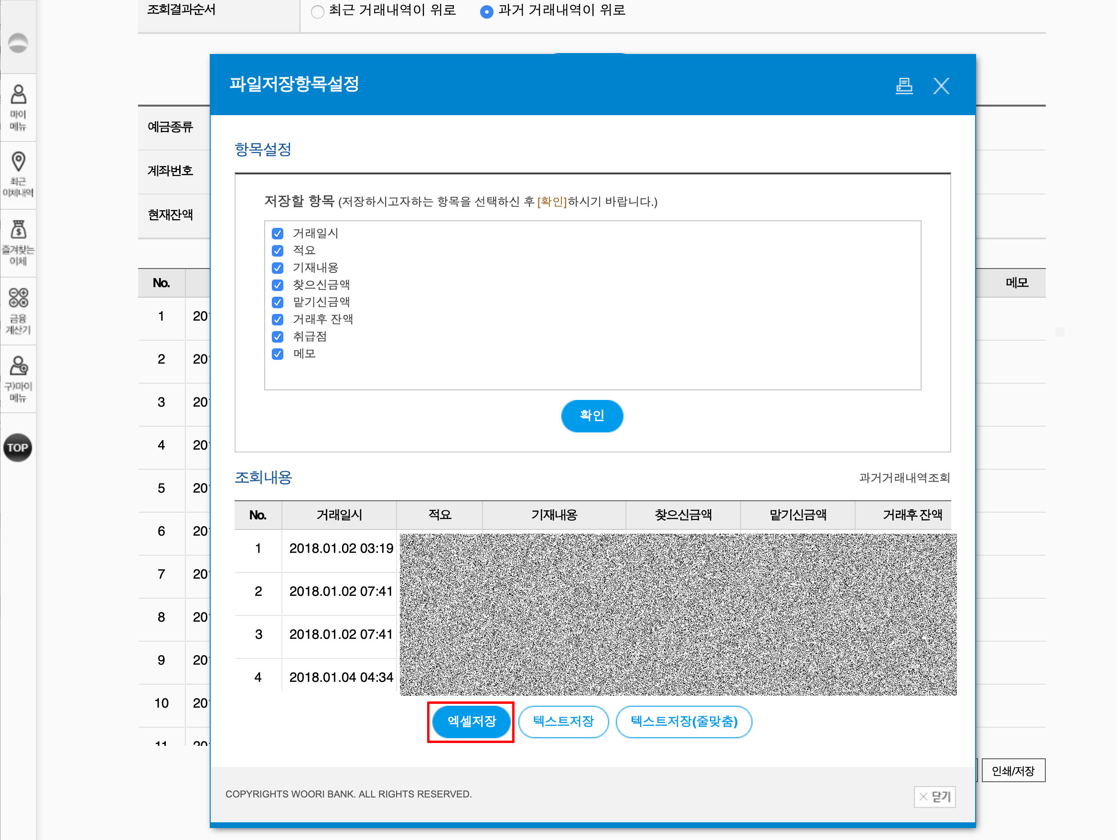1117x840 pixels.
Task: Click the 텍스트저장(줄맞춤) button
Action: click(x=684, y=722)
